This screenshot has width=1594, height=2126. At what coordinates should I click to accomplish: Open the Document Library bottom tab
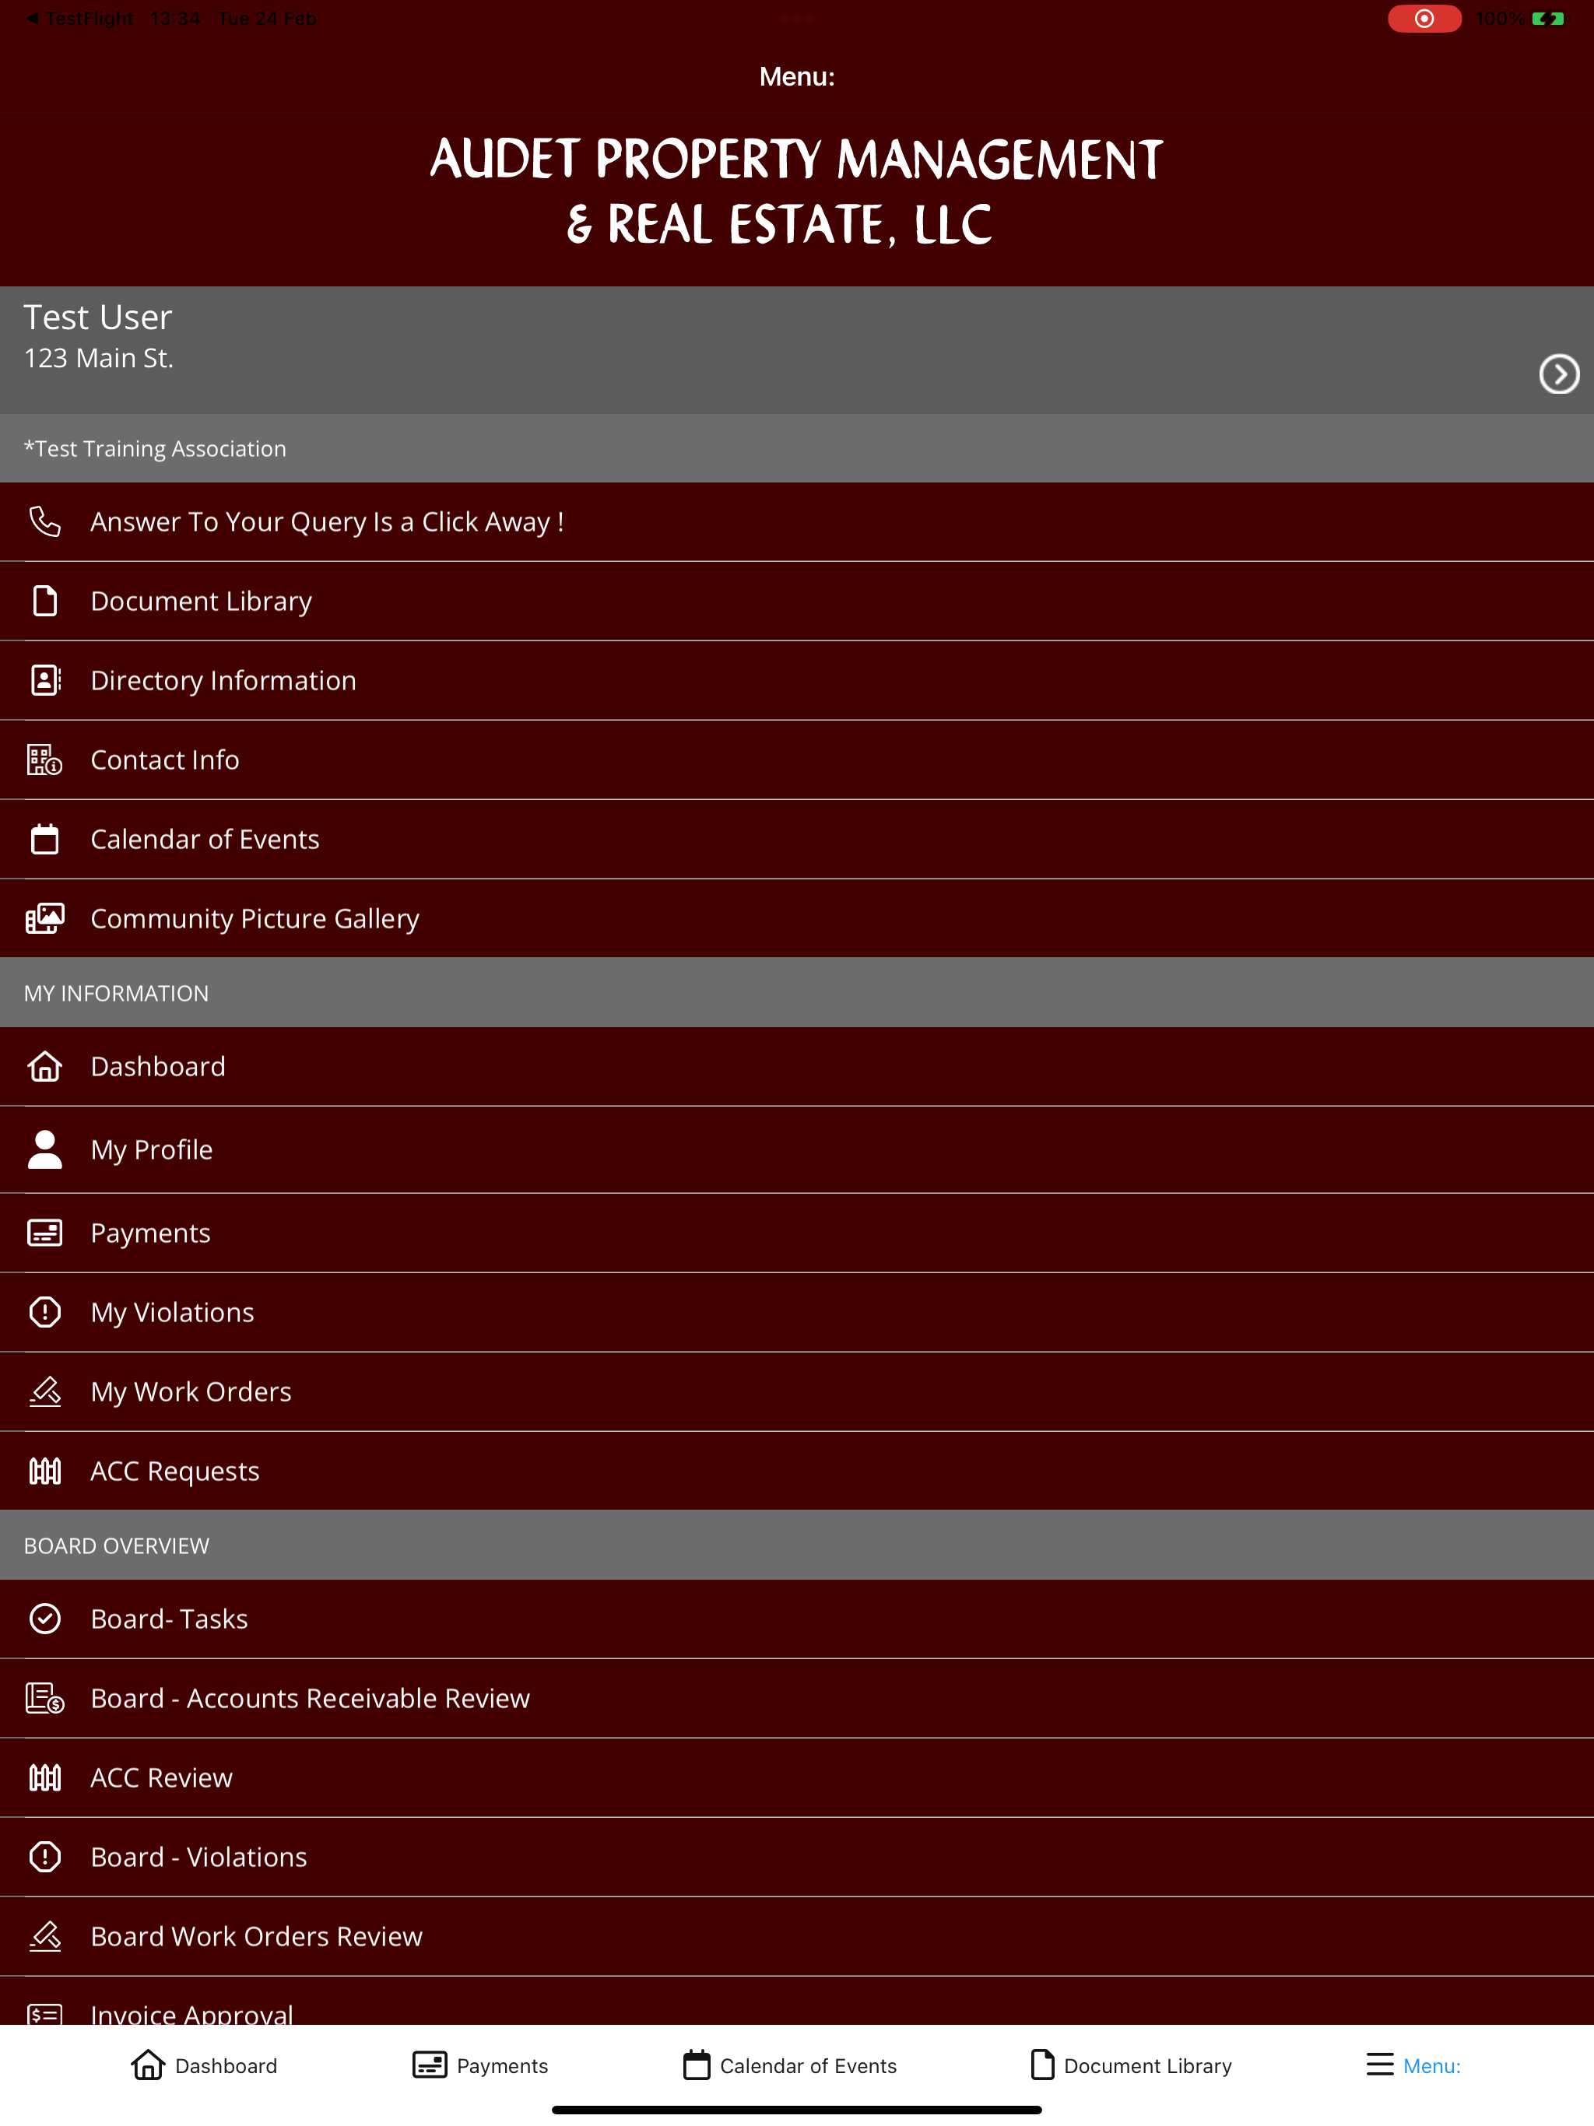pyautogui.click(x=1131, y=2065)
